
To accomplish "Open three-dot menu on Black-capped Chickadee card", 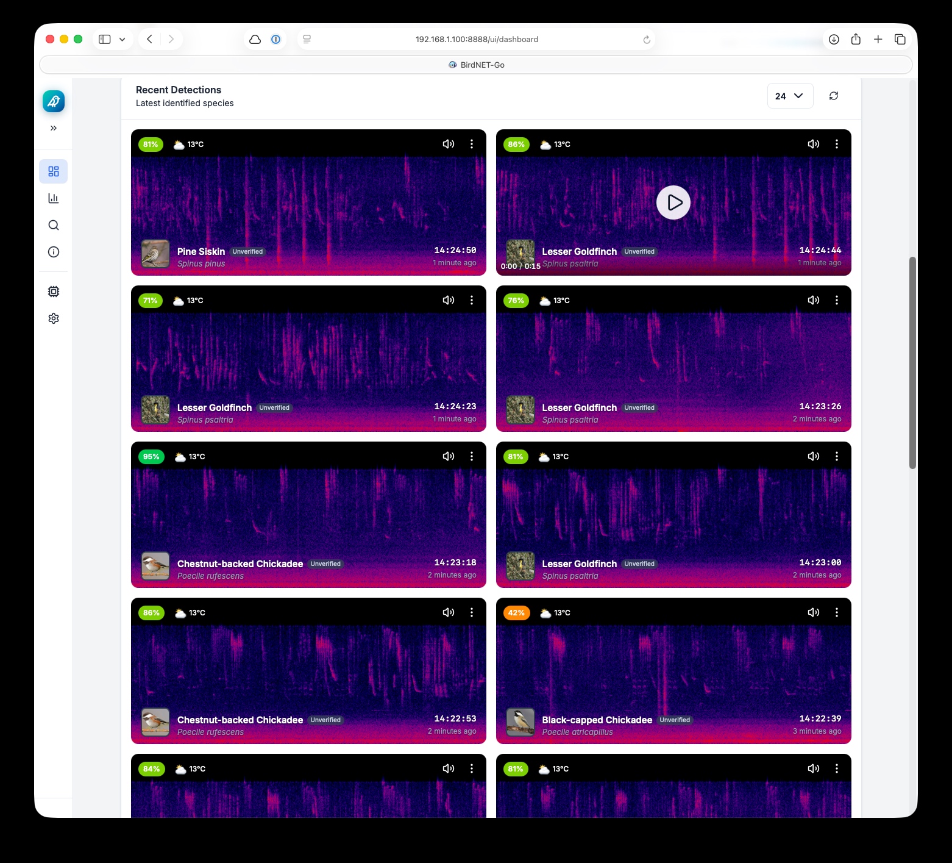I will click(x=836, y=612).
